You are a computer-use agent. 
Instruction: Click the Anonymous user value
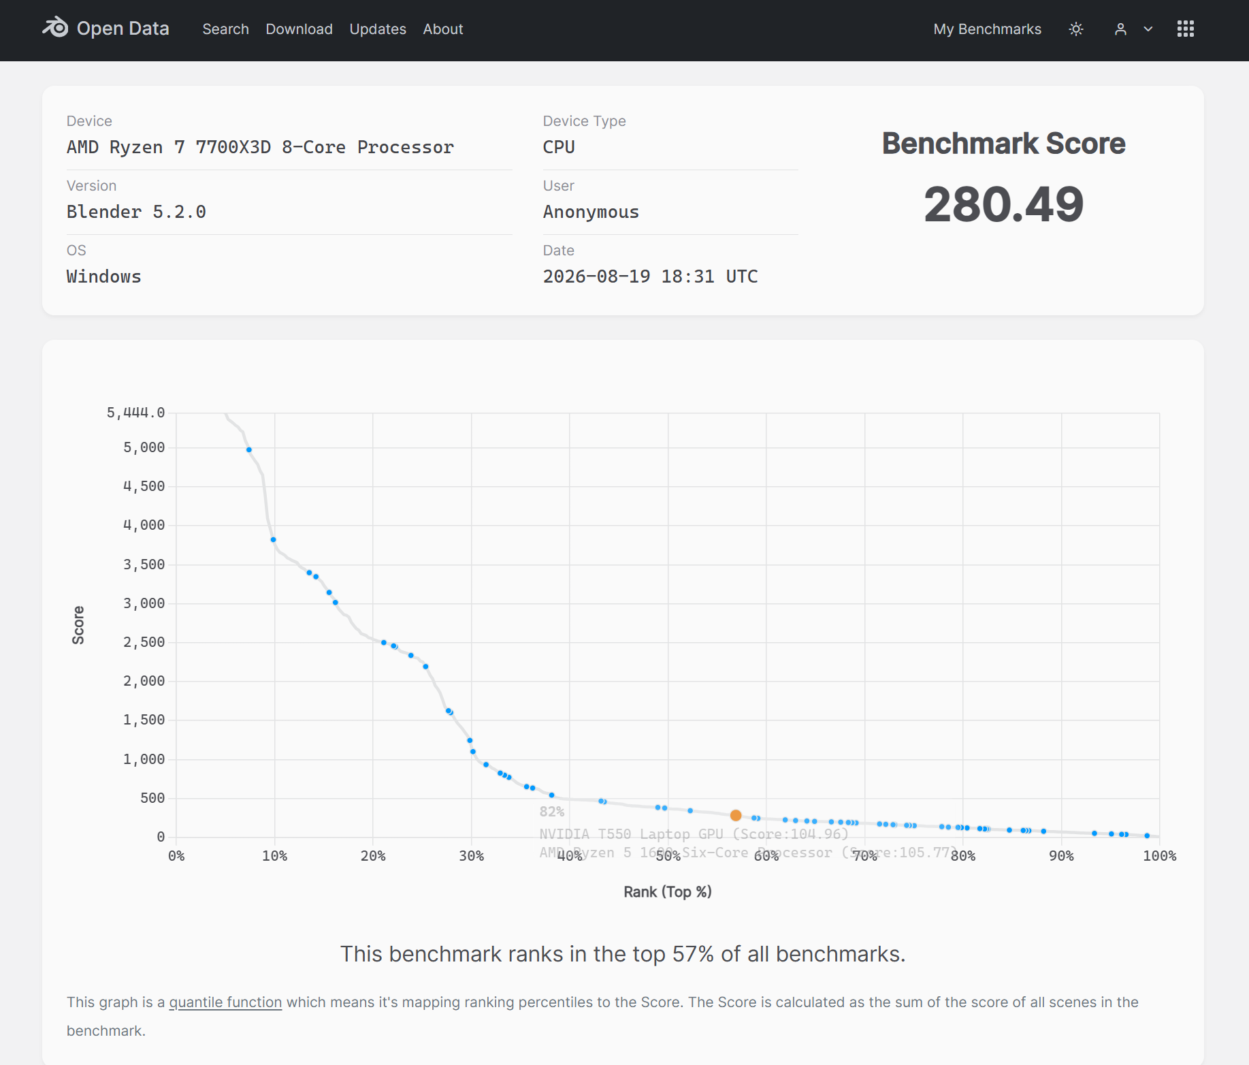591,212
